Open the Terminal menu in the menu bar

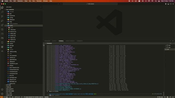39,1
